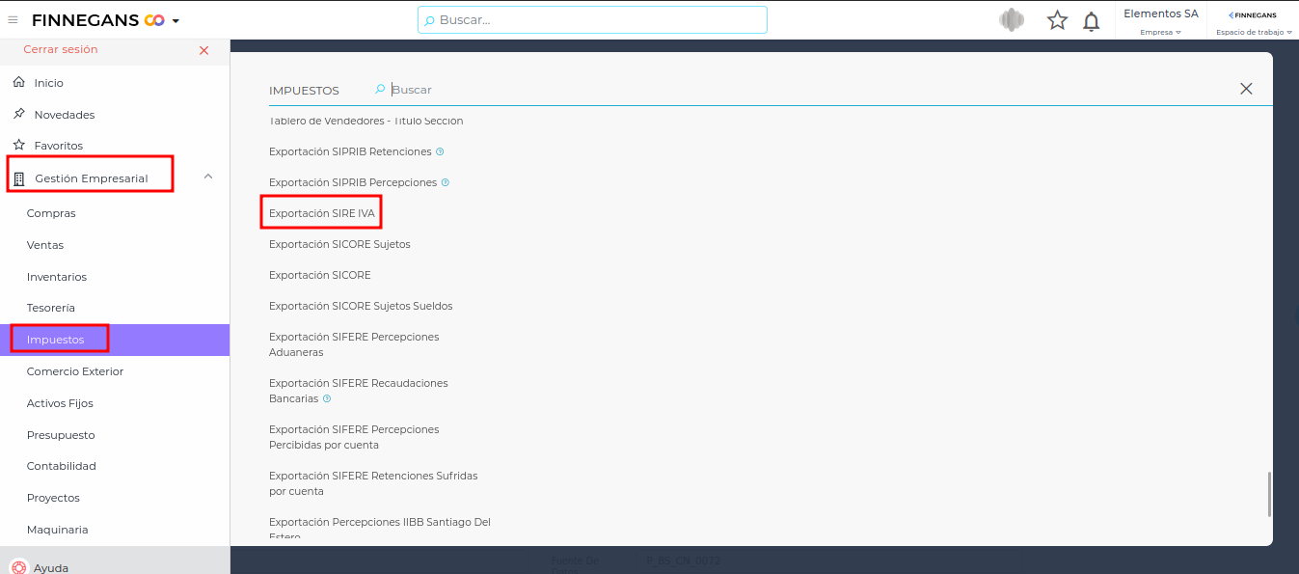Click the Impuestos panel vertical scrollbar
The image size is (1299, 574).
pos(1269,493)
